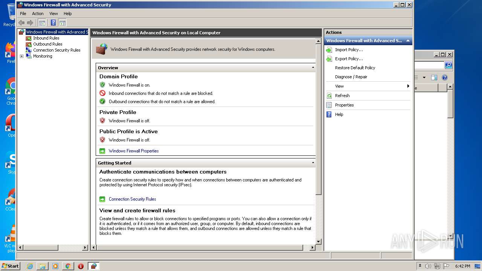Viewport: 482px width, 271px height.
Task: Expand the Monitoring tree node
Action: (21, 56)
